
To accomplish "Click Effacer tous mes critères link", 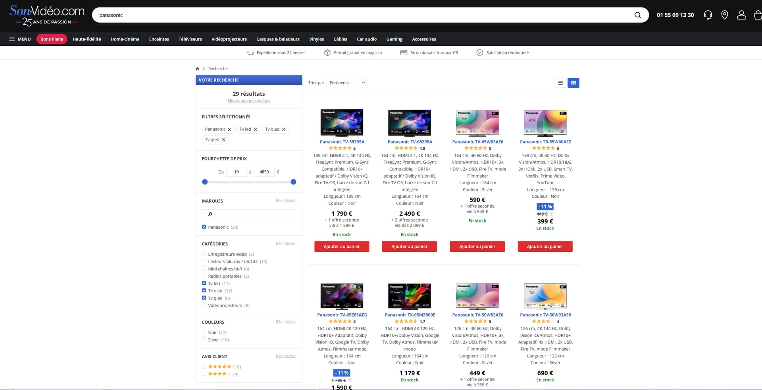I will pos(249,101).
